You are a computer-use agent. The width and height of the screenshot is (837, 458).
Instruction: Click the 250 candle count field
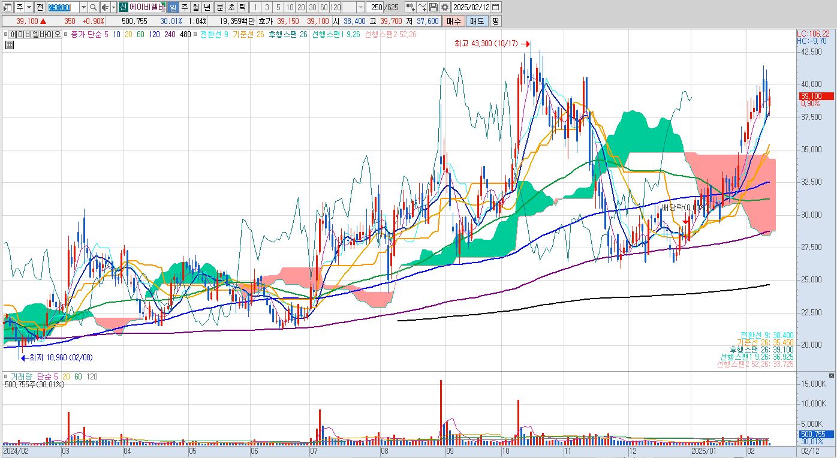(x=376, y=7)
